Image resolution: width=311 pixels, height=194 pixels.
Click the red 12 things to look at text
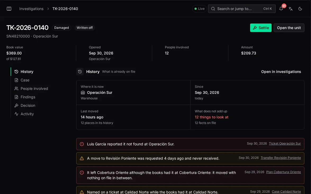(x=211, y=117)
